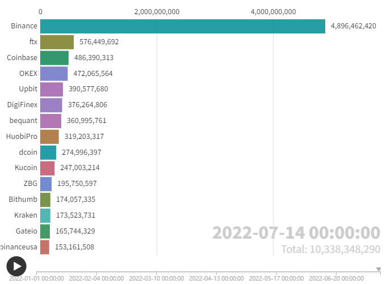
Task: Click the bequant axis label
Action: coord(23,121)
